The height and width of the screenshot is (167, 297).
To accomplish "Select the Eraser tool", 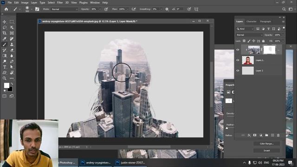I will tap(12, 50).
